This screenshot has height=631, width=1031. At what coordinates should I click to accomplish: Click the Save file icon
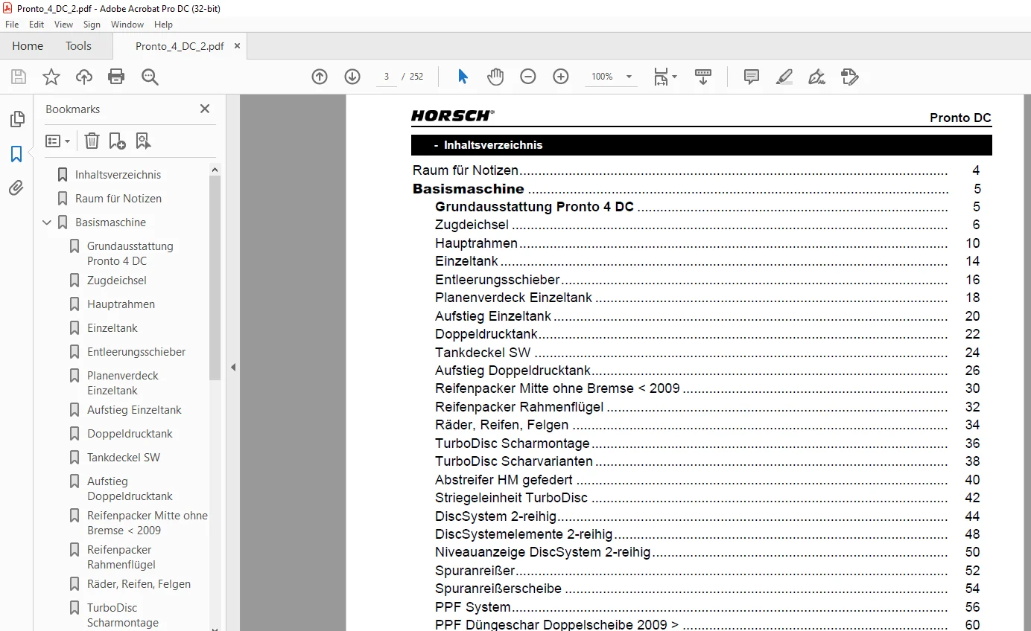pyautogui.click(x=19, y=77)
